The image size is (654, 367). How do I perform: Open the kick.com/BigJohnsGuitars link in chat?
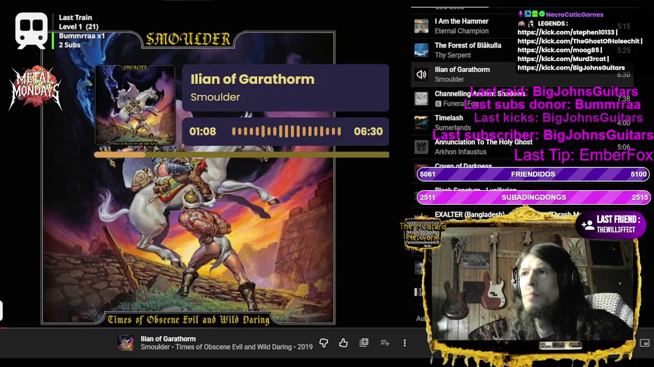pos(571,68)
